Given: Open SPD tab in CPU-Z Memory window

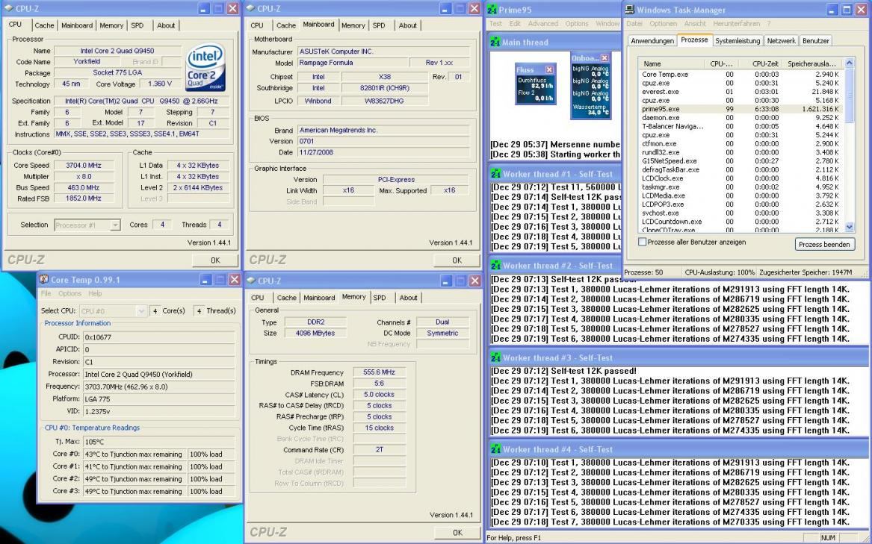Looking at the screenshot, I should [380, 298].
